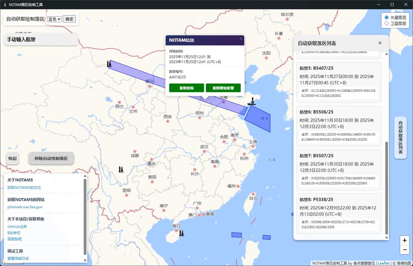The height and width of the screenshot is (266, 413).
Task: Click the launch site icon near the Yellow Sea coast
Action: point(253,101)
